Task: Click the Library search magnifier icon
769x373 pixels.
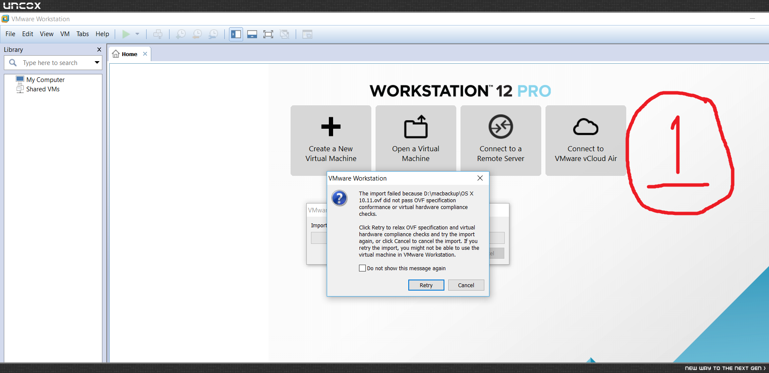Action: 13,63
